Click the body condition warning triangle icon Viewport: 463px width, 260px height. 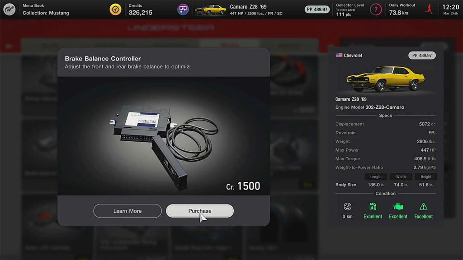pyautogui.click(x=423, y=207)
